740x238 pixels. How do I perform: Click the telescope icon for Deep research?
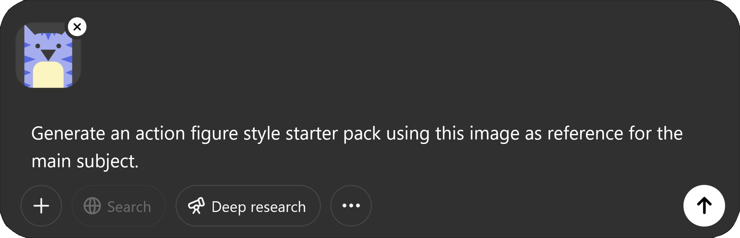[196, 206]
